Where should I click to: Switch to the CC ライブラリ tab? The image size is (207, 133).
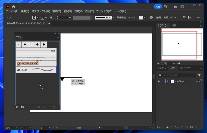click(x=186, y=68)
